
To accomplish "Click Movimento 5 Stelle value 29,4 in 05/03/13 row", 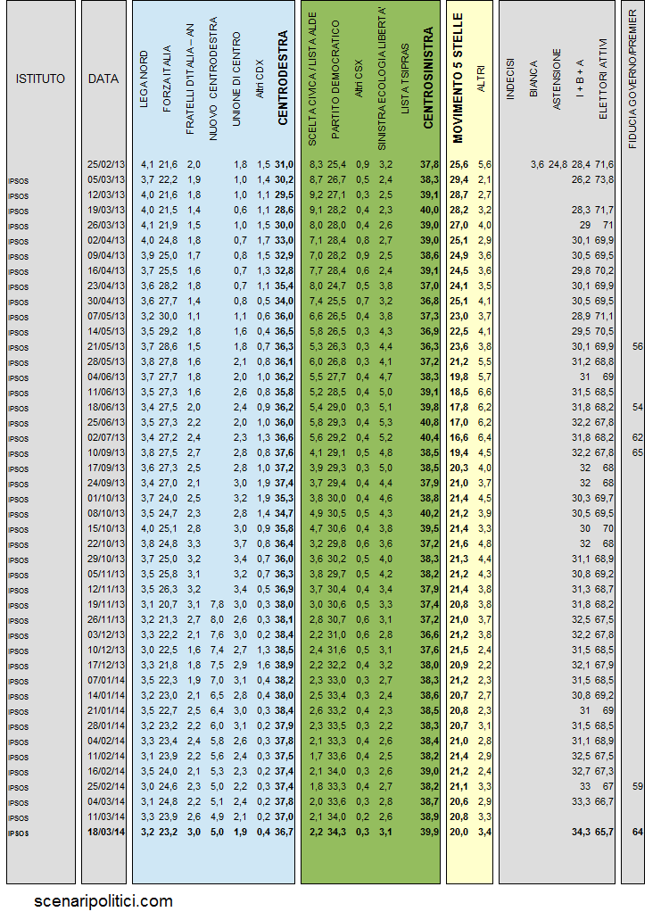I will click(459, 180).
